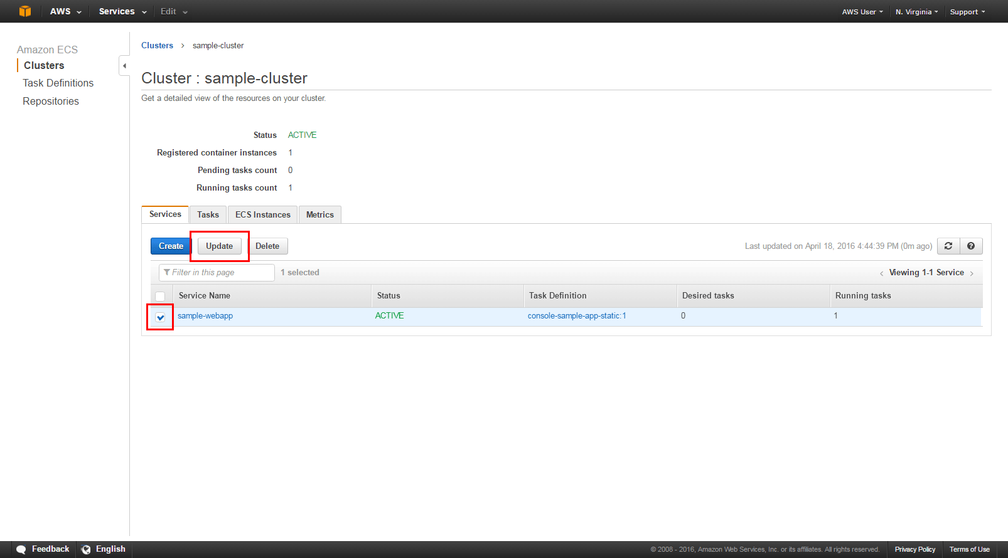1008x558 pixels.
Task: Click the Delete button
Action: click(267, 246)
